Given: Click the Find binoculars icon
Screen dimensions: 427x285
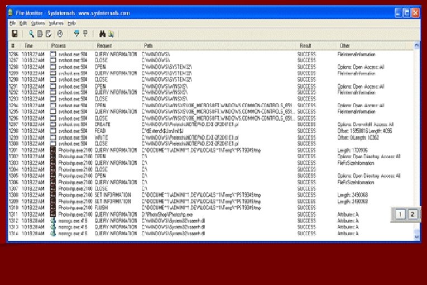Looking at the screenshot, I should tap(102, 34).
